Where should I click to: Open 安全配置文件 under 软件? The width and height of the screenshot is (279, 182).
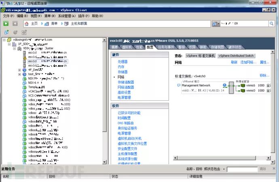(127, 148)
